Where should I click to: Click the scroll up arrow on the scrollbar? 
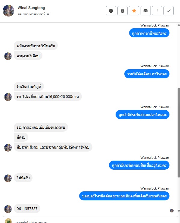(x=179, y=25)
